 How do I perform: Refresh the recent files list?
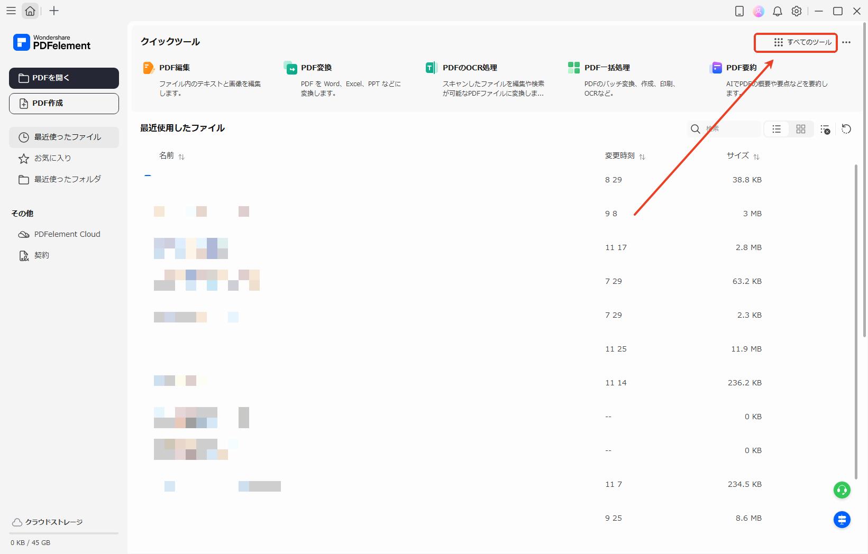coord(846,129)
